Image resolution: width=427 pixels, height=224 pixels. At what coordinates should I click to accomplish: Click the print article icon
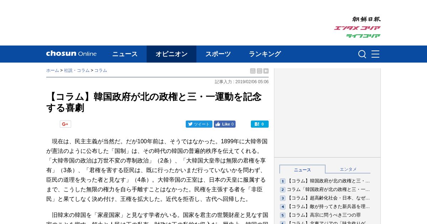(x=253, y=71)
